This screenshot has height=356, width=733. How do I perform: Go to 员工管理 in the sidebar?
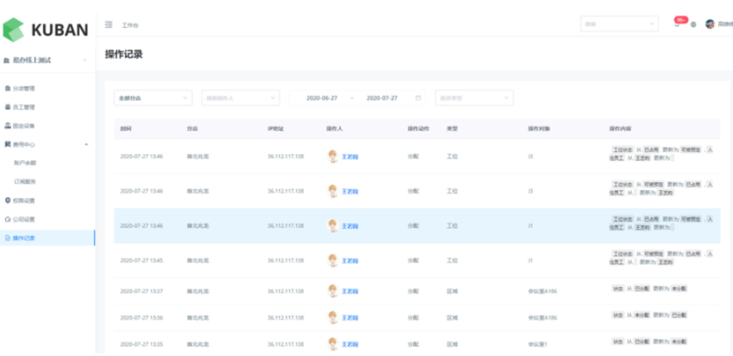click(24, 107)
